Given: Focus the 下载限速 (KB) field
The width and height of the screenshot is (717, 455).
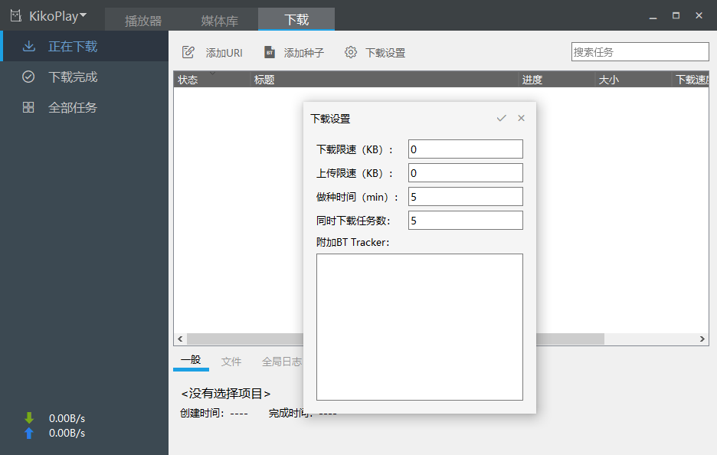Looking at the screenshot, I should pyautogui.click(x=466, y=149).
